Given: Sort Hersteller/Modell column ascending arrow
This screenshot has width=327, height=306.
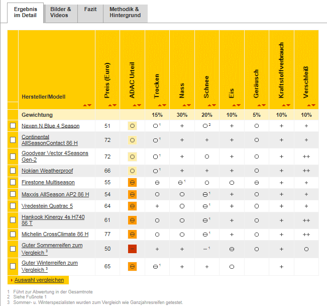Looking at the screenshot, I should tap(85, 105).
